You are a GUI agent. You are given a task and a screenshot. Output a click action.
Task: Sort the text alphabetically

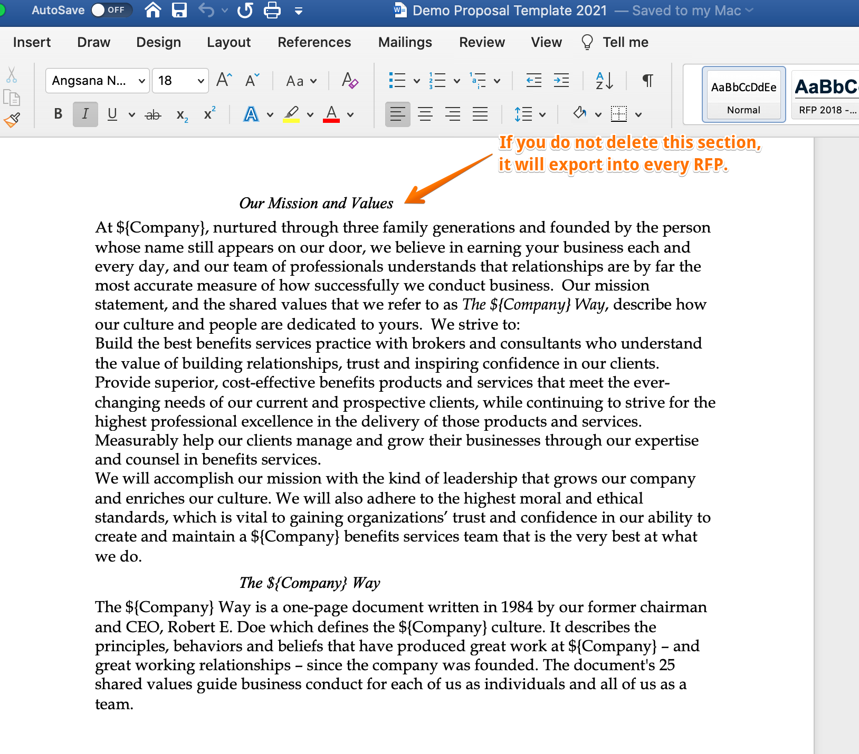604,80
